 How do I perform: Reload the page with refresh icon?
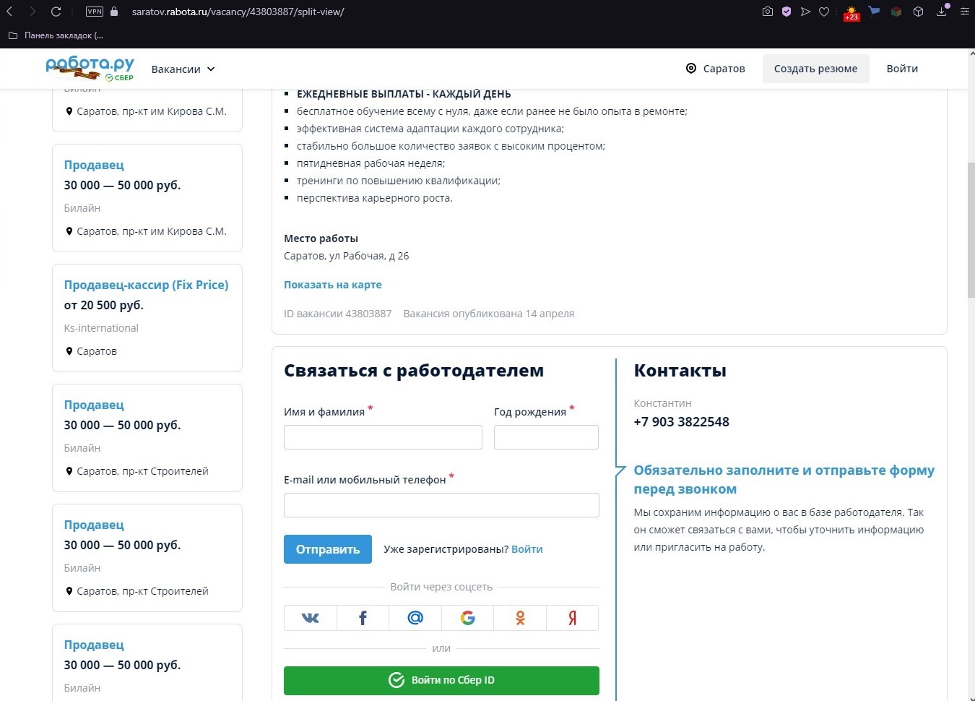click(x=56, y=12)
